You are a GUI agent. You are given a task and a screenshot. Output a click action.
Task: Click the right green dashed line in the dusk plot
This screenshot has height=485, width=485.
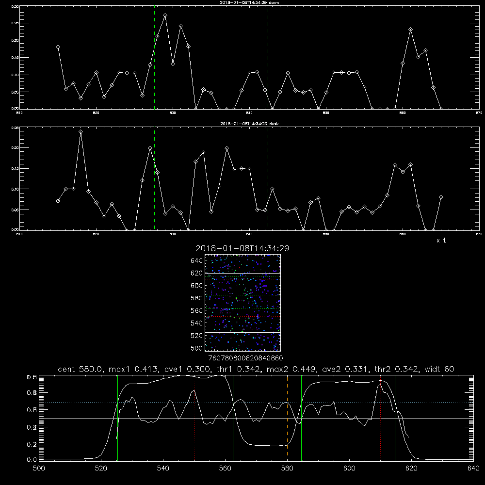click(268, 179)
